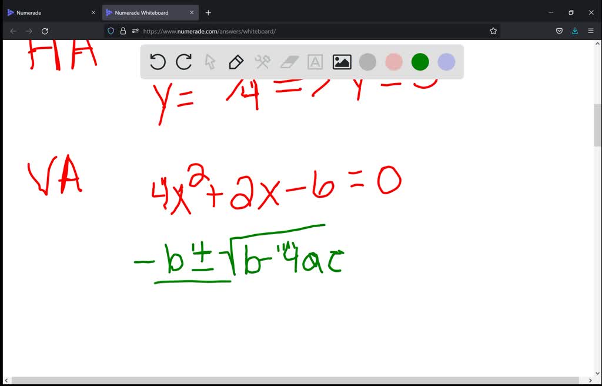Click the Redo icon on the whiteboard toolbar
The width and height of the screenshot is (602, 386).
click(x=183, y=62)
